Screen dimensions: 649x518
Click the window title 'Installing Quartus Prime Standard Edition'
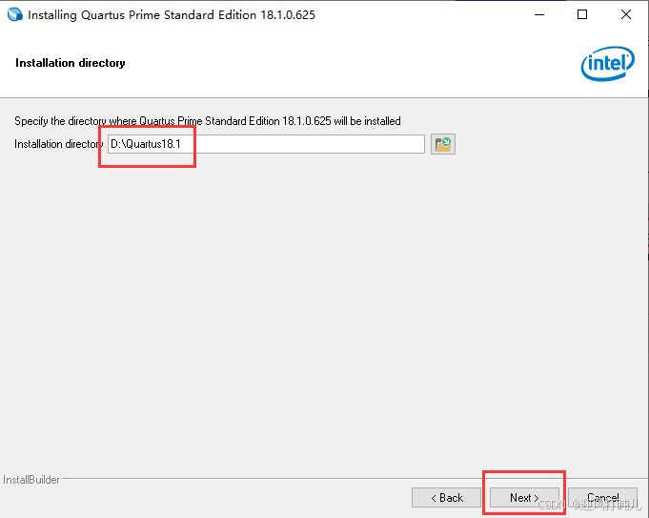coord(172,15)
